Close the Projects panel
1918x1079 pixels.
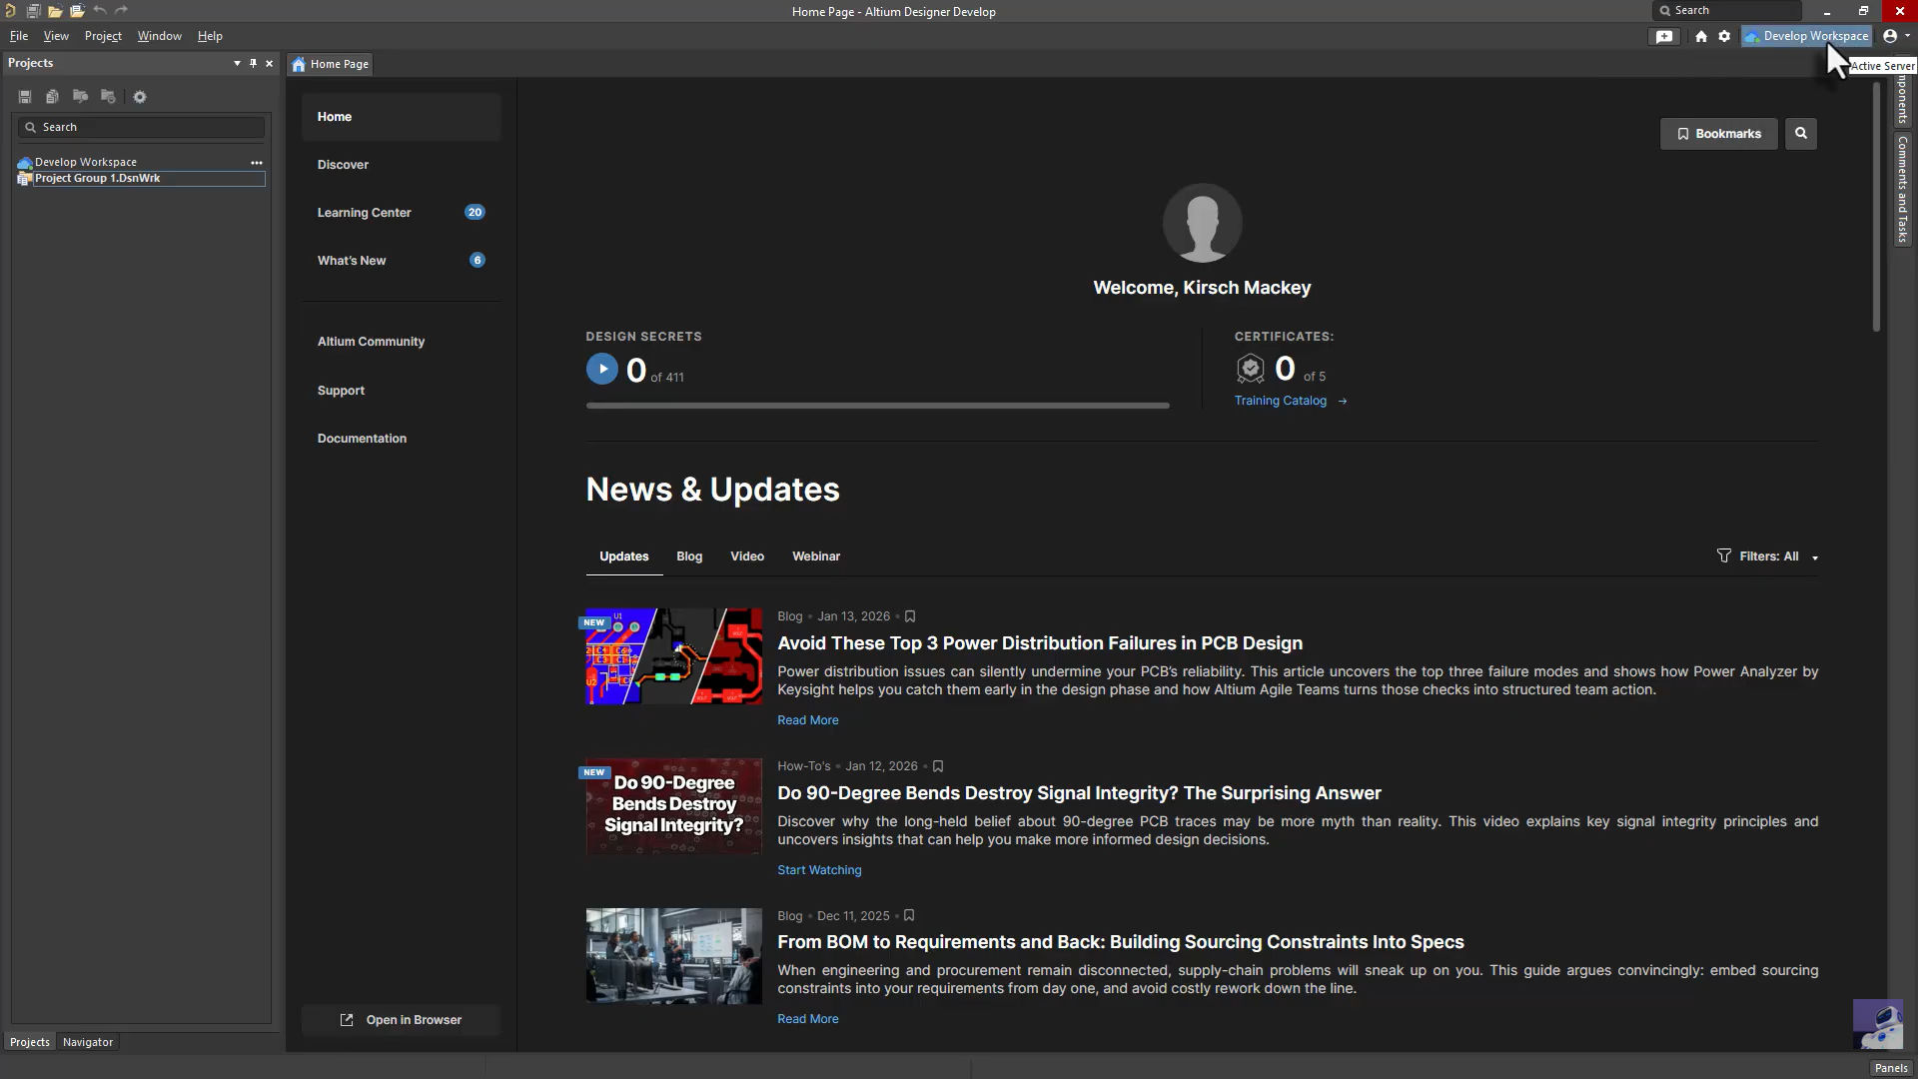click(269, 63)
